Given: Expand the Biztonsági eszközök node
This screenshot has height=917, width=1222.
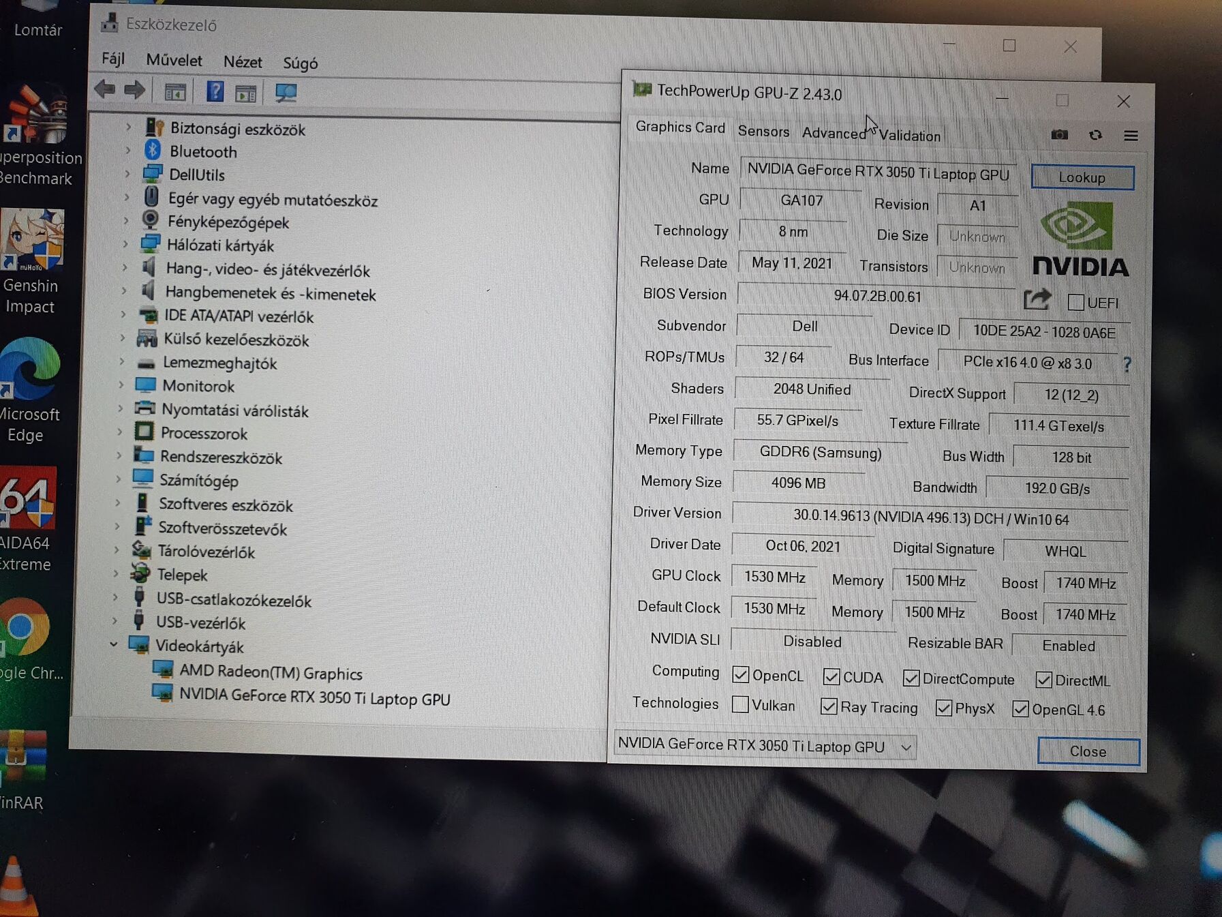Looking at the screenshot, I should point(128,127).
